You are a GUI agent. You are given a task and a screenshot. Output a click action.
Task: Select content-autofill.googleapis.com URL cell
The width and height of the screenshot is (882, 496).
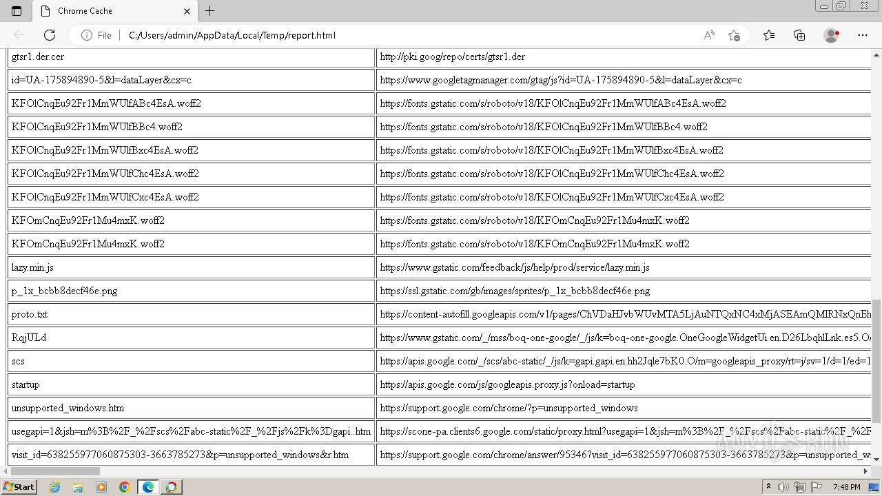pos(624,314)
